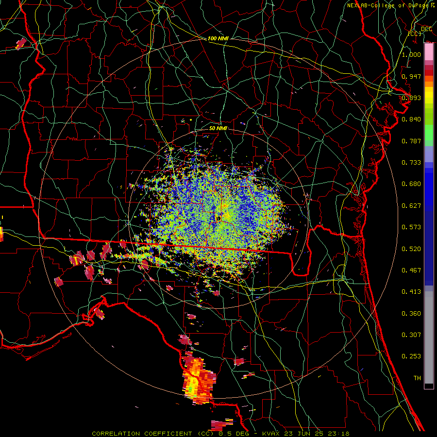Select the 0.733 scale value

coord(411,163)
